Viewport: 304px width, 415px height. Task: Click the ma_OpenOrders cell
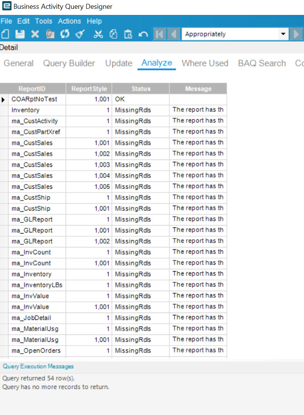37,351
